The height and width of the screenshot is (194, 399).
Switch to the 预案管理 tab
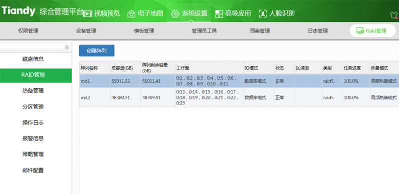[x=260, y=31]
